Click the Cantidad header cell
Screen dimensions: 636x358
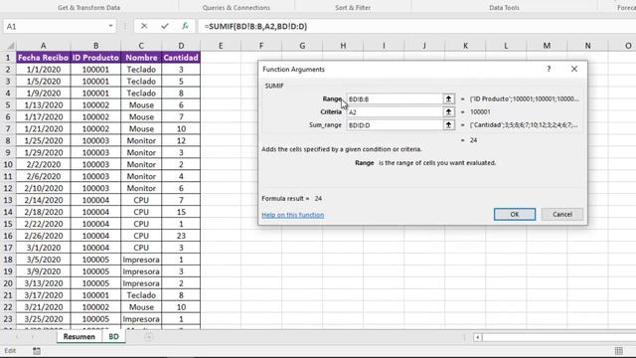point(181,58)
